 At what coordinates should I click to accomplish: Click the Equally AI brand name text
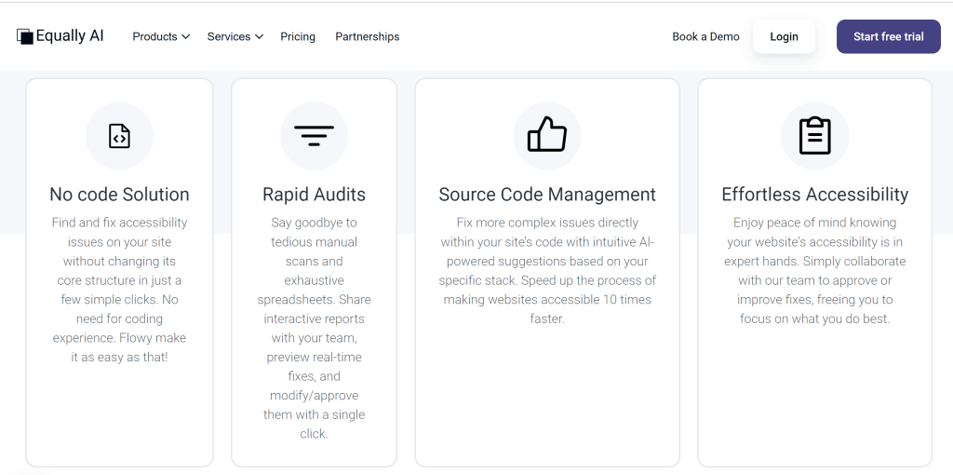pyautogui.click(x=70, y=36)
